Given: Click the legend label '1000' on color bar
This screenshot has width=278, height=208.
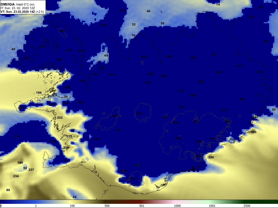Looking at the screenshot, I should 177,206.
